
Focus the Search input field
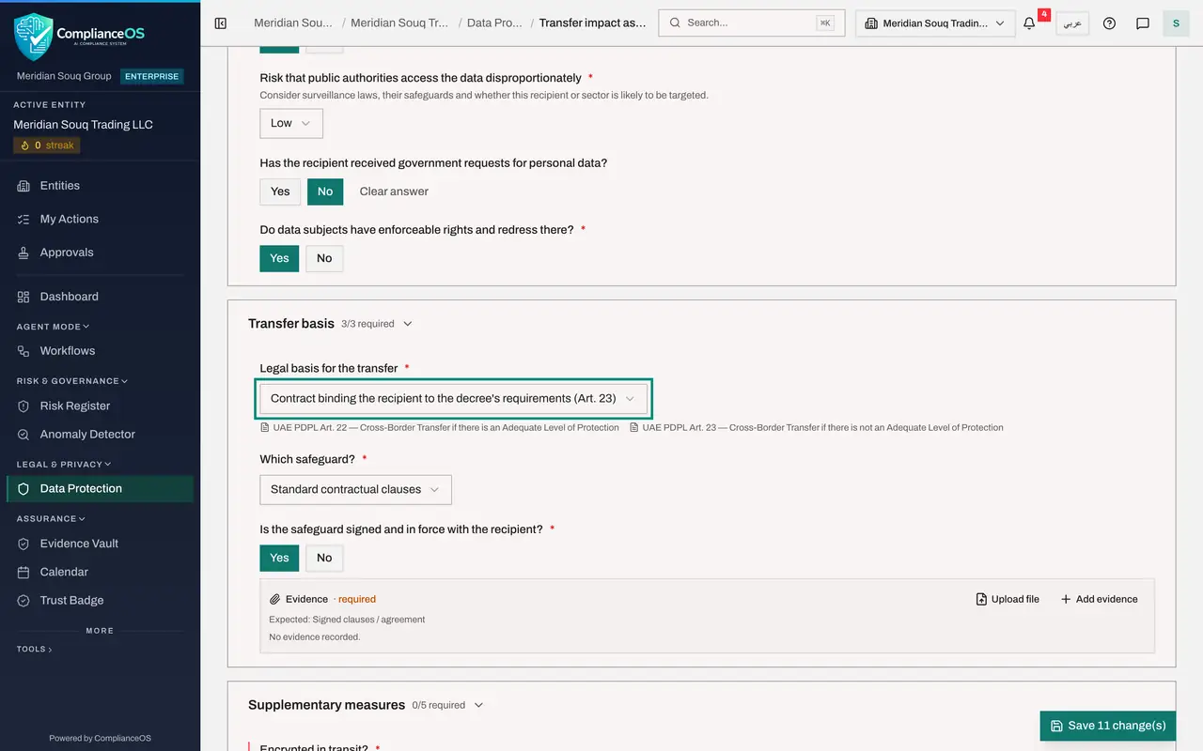coord(752,23)
